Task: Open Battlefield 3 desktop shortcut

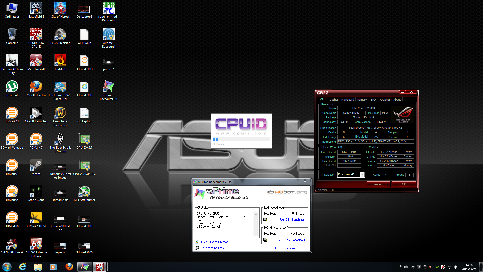Action: [36, 10]
